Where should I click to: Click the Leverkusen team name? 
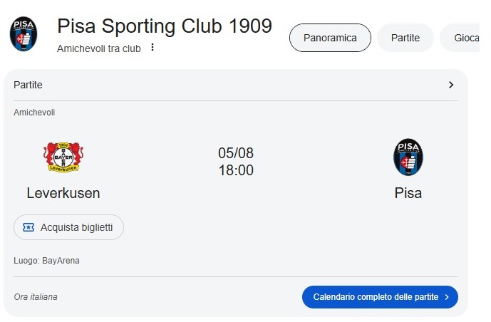pyautogui.click(x=63, y=193)
